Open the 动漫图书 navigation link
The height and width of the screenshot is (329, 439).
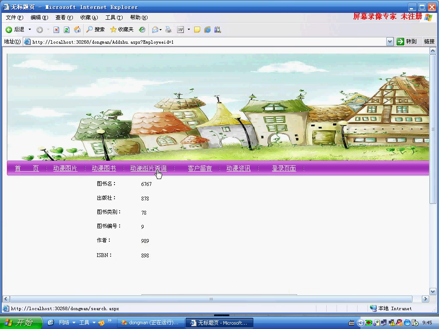(x=104, y=168)
